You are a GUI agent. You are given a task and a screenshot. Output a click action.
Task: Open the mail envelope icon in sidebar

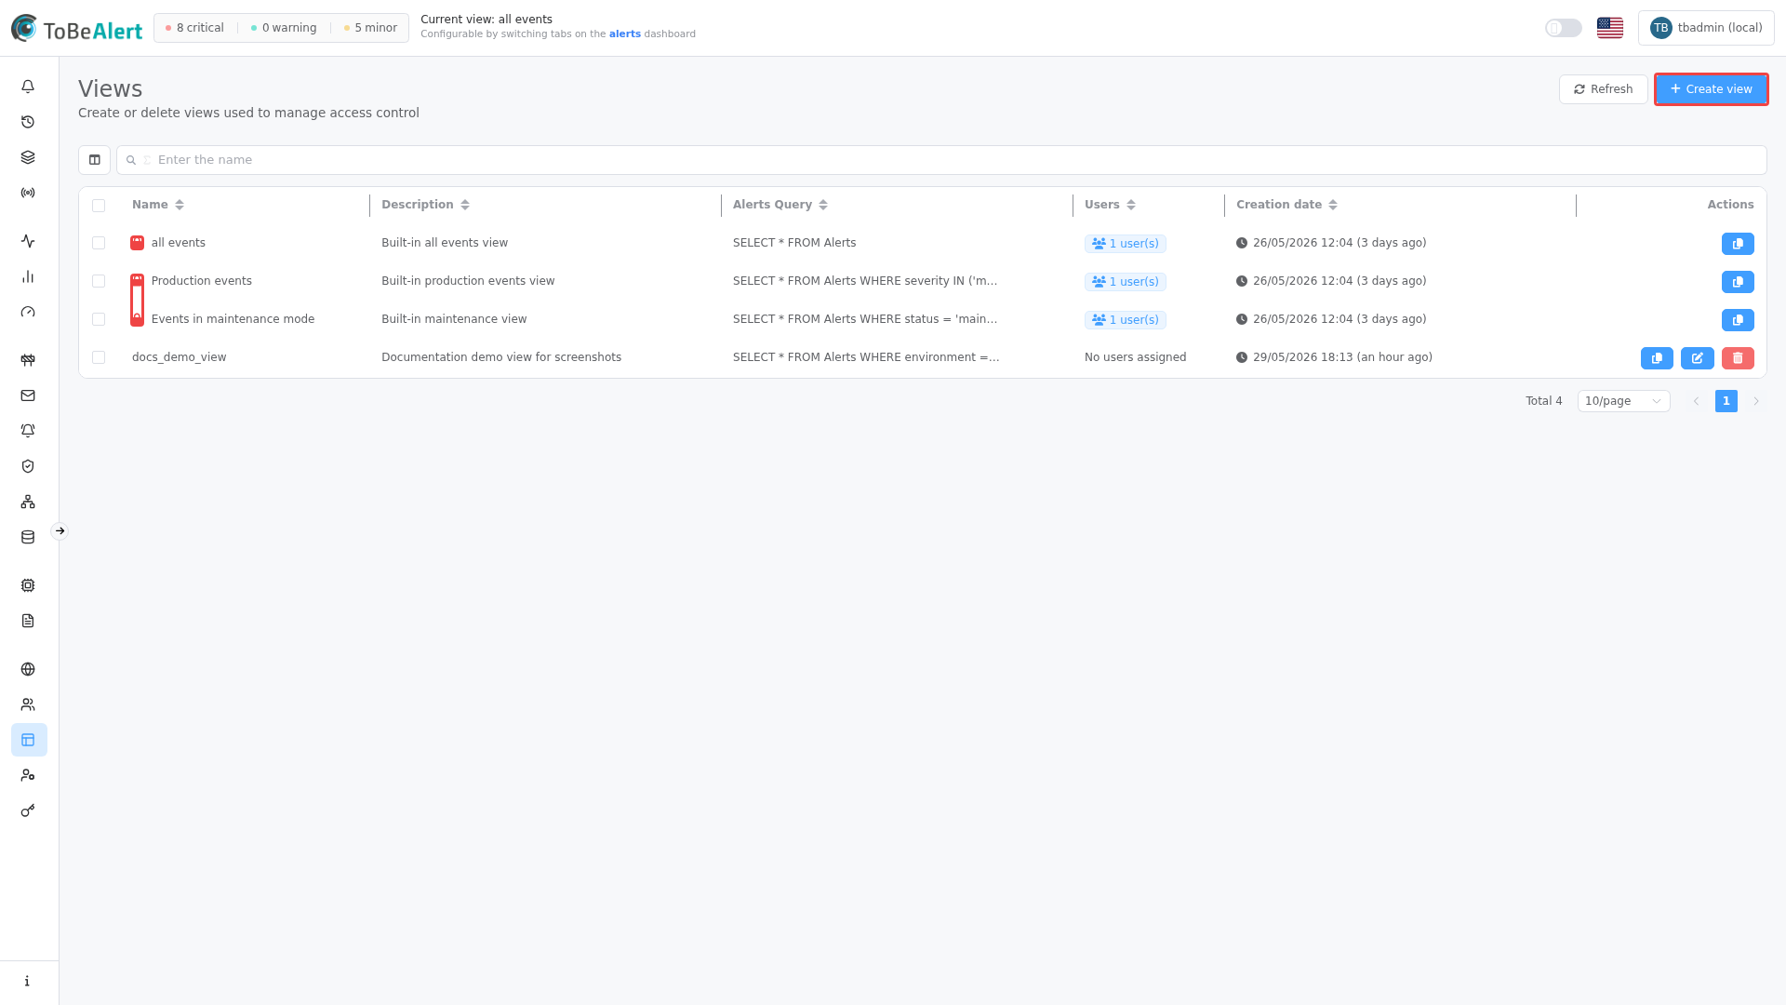(28, 395)
